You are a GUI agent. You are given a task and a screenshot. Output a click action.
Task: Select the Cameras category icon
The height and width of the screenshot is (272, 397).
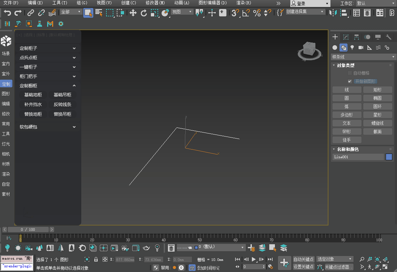click(x=361, y=48)
